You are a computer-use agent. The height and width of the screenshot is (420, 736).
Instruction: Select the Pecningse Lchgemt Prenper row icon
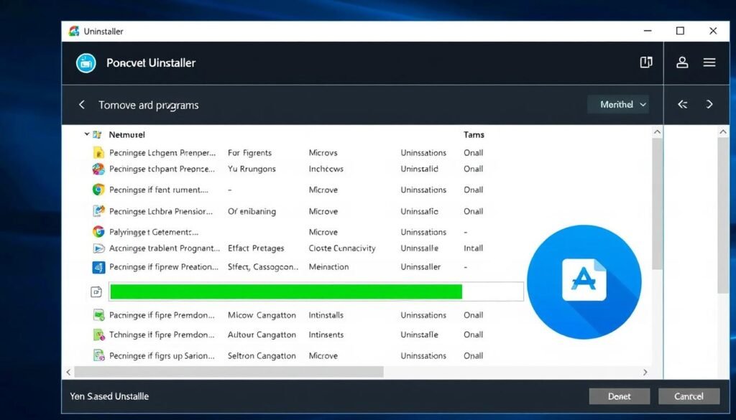(x=99, y=153)
